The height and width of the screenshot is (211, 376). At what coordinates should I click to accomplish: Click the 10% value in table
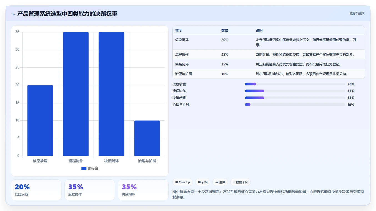225,74
